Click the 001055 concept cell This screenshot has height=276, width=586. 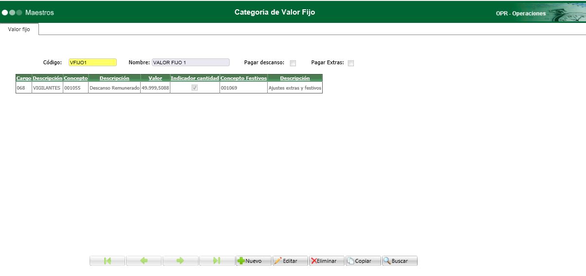76,88
